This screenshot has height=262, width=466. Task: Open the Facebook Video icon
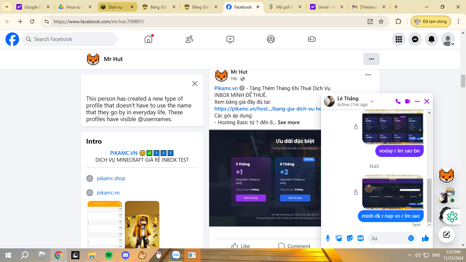pos(230,39)
